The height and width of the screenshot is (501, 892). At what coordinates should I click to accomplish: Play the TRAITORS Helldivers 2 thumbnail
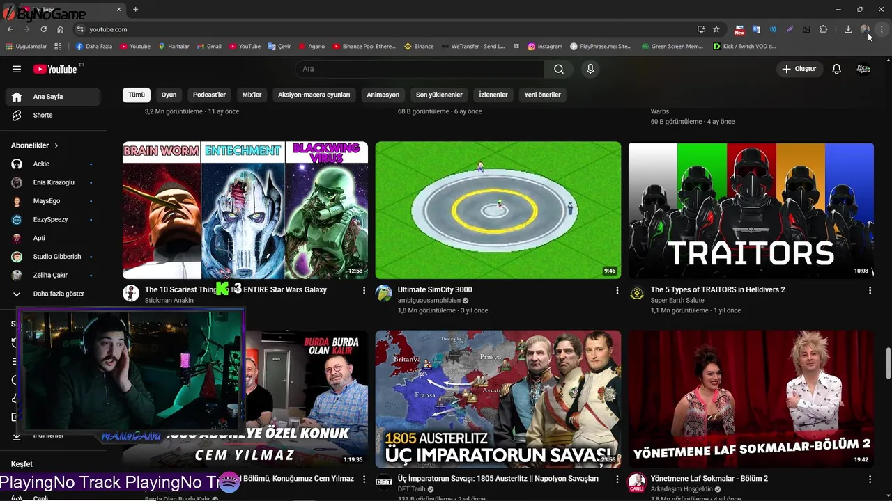tap(751, 210)
